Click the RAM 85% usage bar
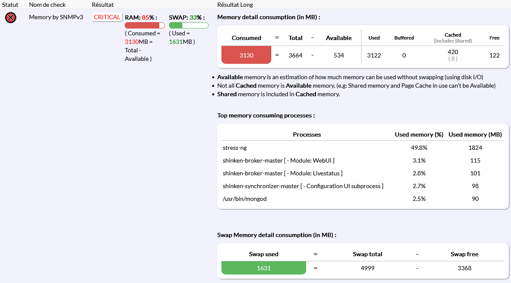Viewport: 511px width, 283px height. coord(145,26)
